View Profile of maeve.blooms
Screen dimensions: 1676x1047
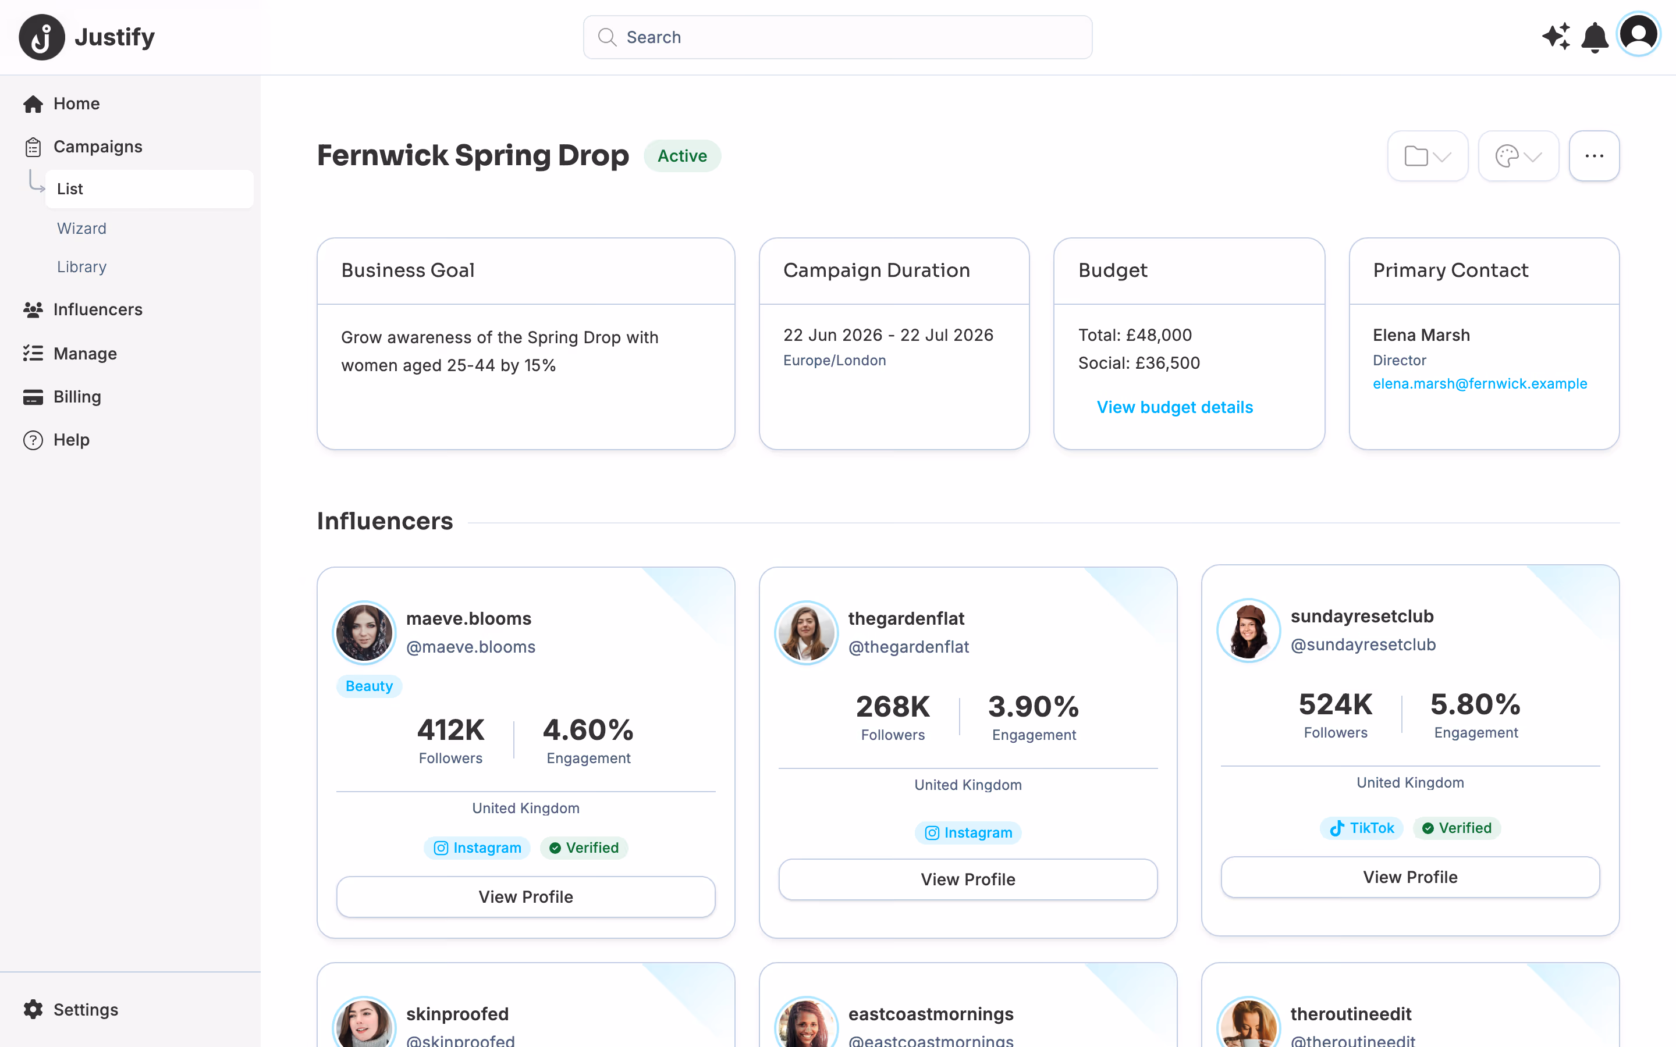point(525,897)
